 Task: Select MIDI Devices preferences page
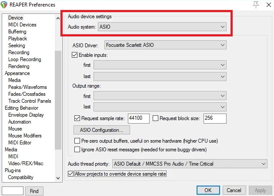[22, 25]
